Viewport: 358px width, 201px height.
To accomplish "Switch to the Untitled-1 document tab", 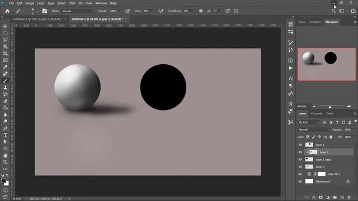I will [37, 19].
